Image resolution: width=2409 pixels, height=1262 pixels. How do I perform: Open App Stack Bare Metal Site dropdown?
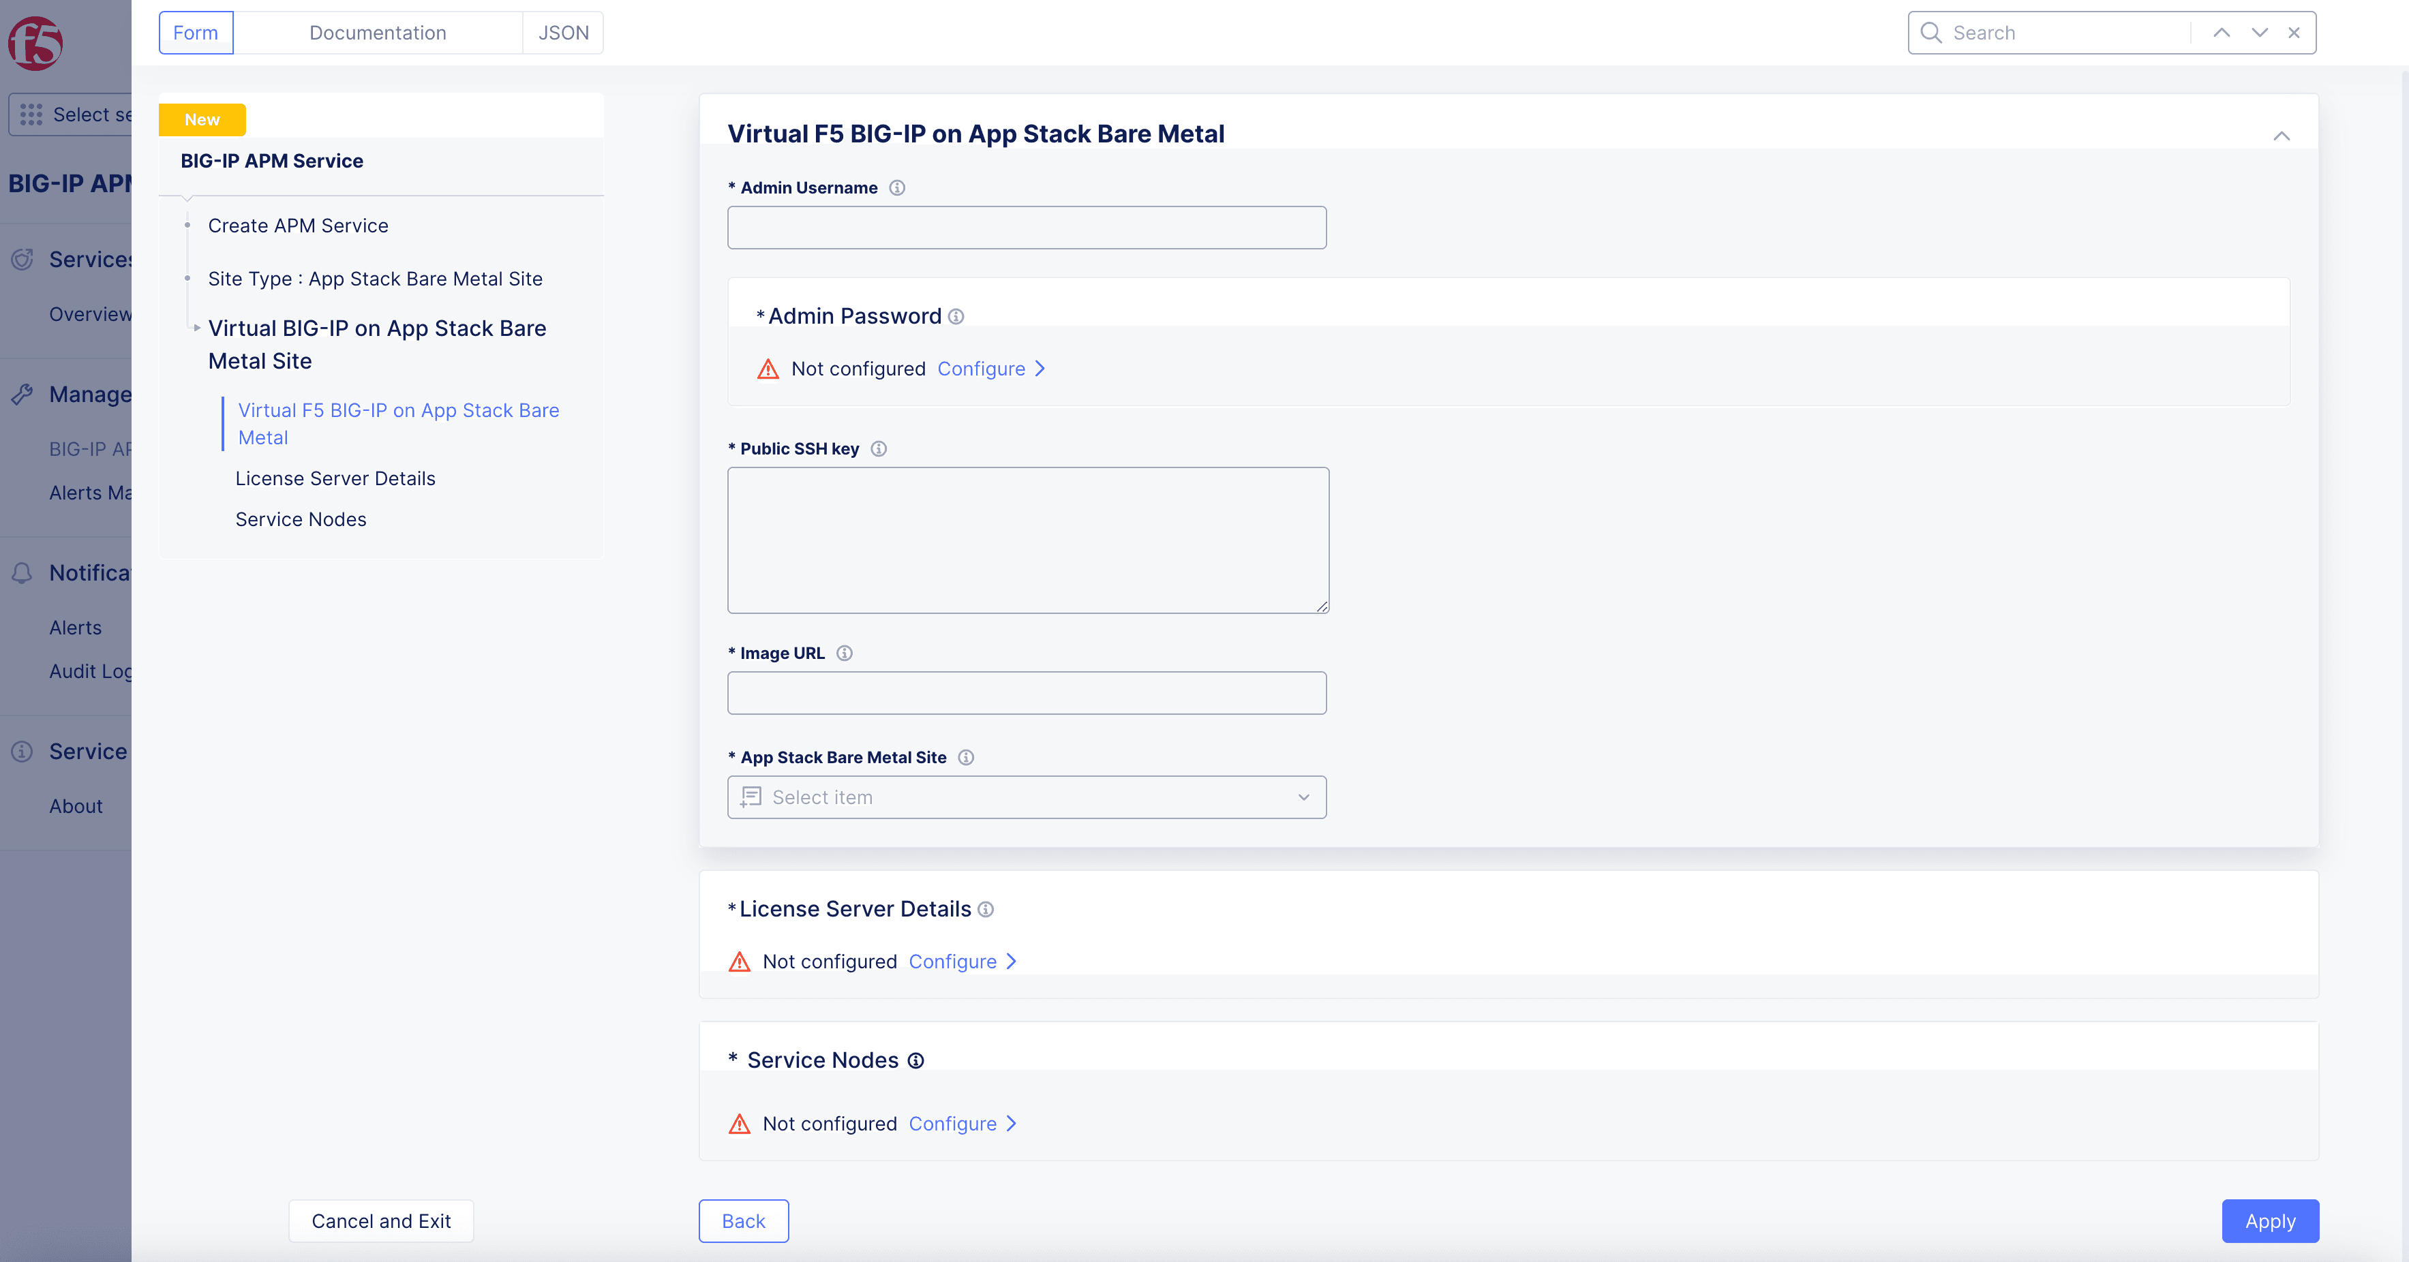coord(1026,797)
